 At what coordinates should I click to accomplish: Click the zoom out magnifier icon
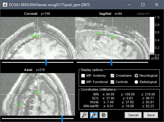point(84,115)
